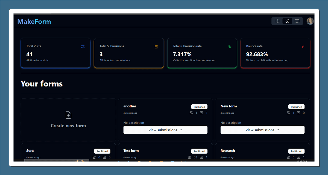Click submissions icon on 'New form' card
Viewport: 328px width, 175px height.
click(298, 113)
